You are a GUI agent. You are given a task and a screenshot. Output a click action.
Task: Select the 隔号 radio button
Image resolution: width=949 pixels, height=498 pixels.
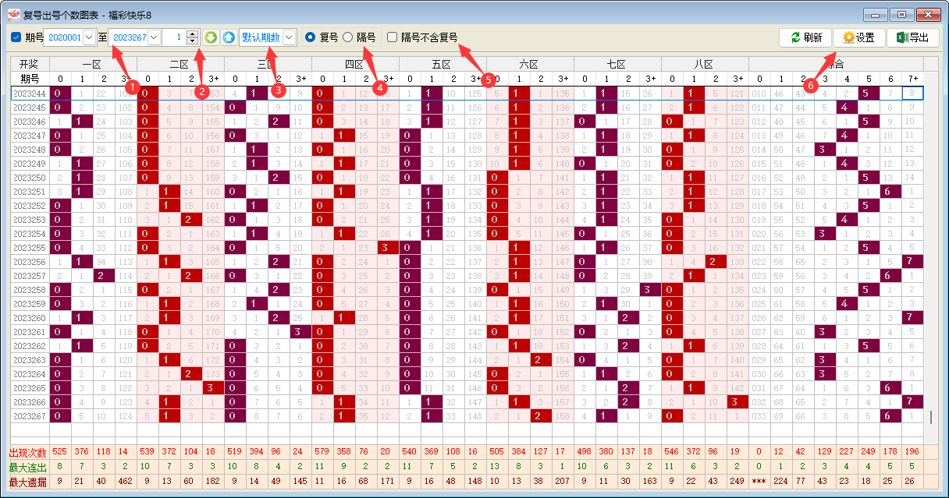348,37
